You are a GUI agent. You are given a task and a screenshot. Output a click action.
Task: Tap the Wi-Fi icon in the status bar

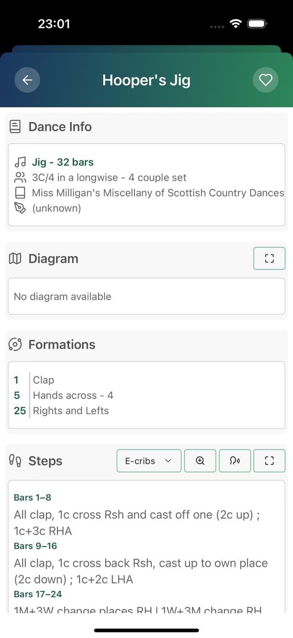click(x=235, y=23)
